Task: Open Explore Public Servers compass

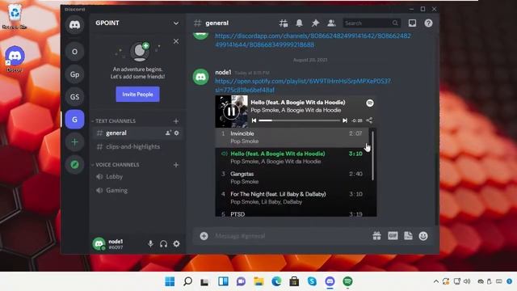Action: point(74,164)
